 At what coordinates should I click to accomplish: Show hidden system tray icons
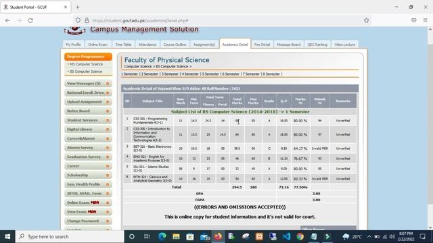[369, 236]
